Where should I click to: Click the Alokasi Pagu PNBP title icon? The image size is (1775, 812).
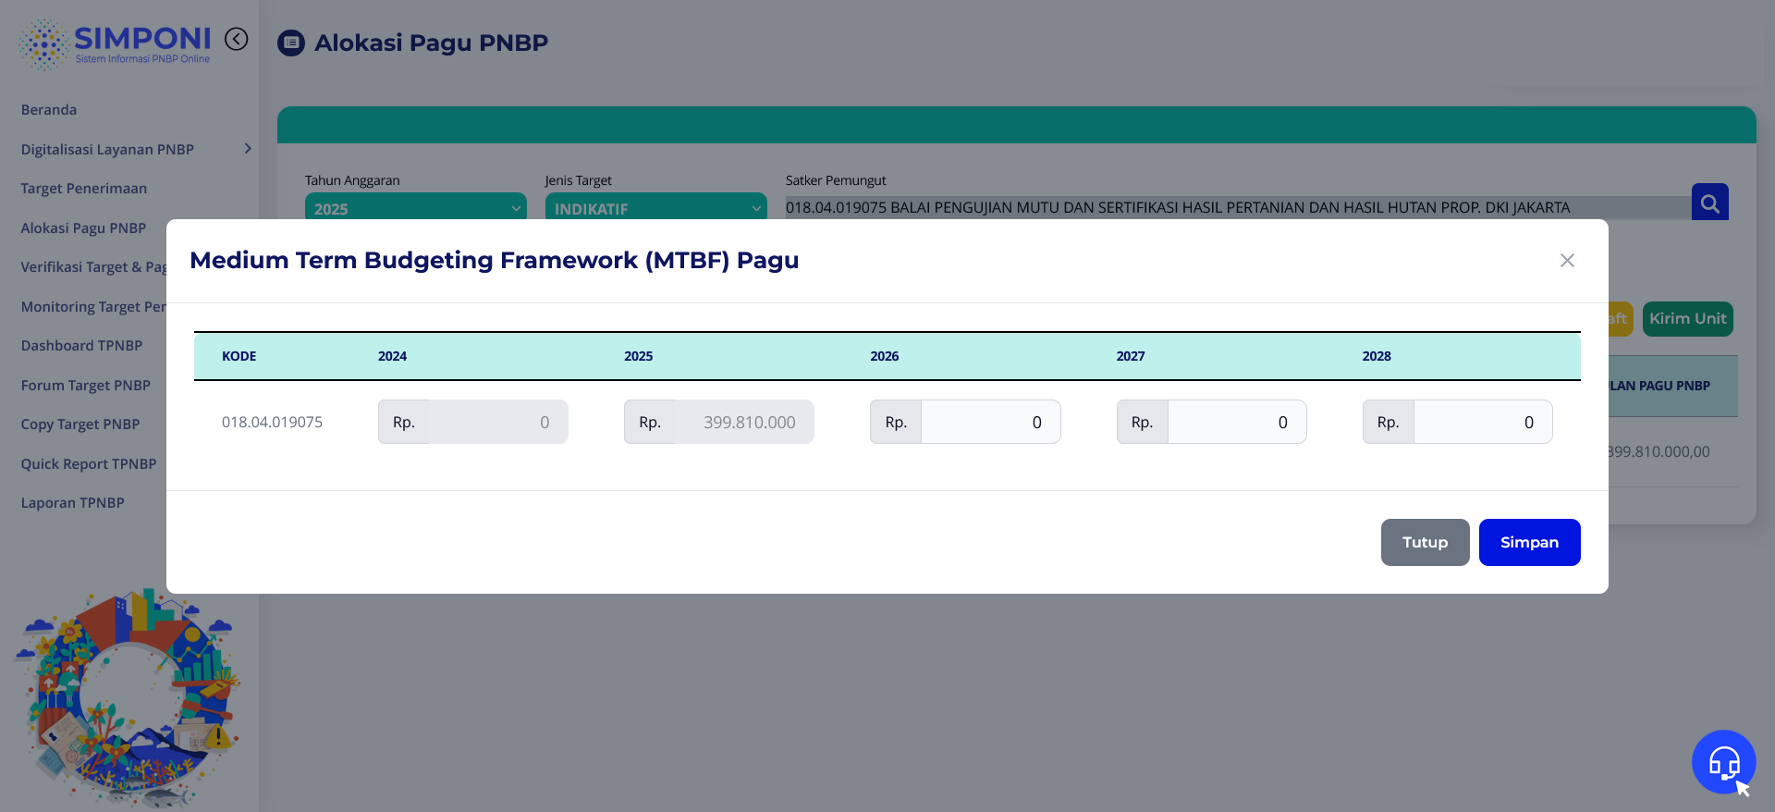[x=291, y=43]
